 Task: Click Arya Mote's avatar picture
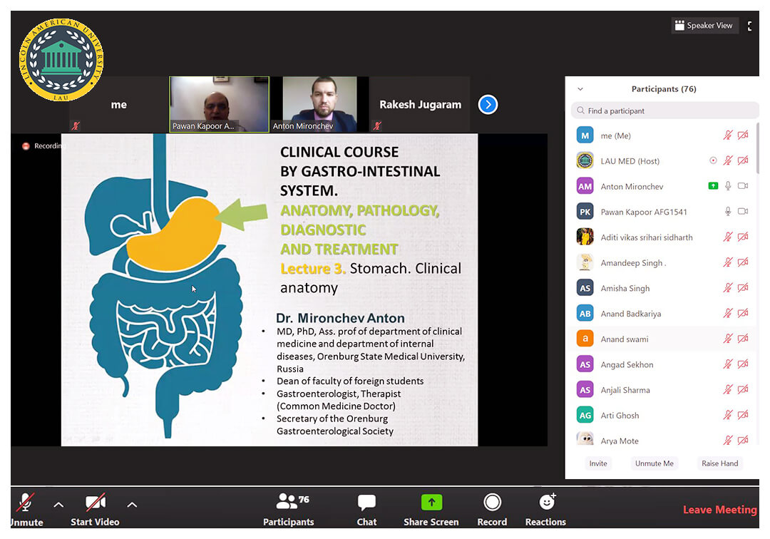[x=585, y=438]
